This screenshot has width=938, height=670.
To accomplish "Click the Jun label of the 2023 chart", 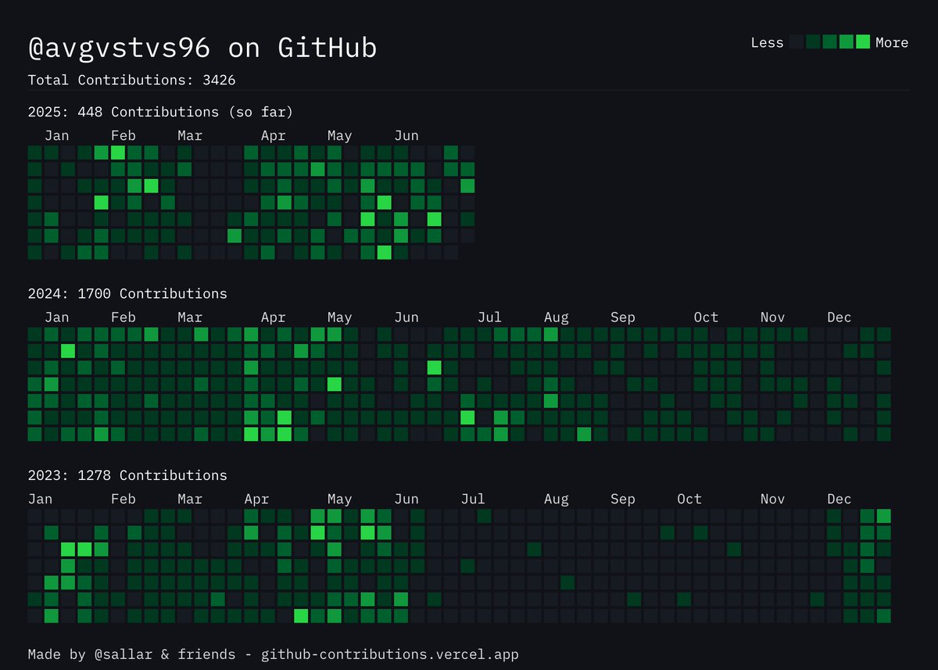I will tap(406, 499).
